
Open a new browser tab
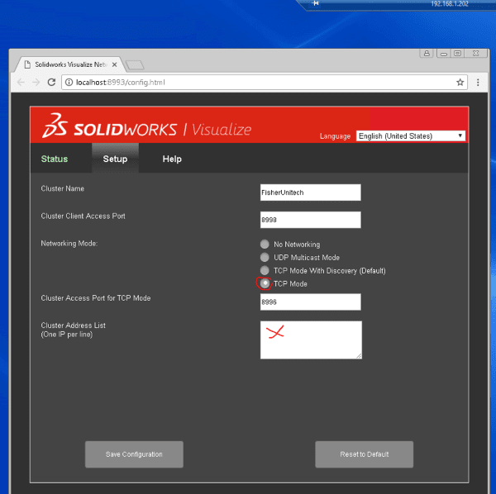pos(135,65)
